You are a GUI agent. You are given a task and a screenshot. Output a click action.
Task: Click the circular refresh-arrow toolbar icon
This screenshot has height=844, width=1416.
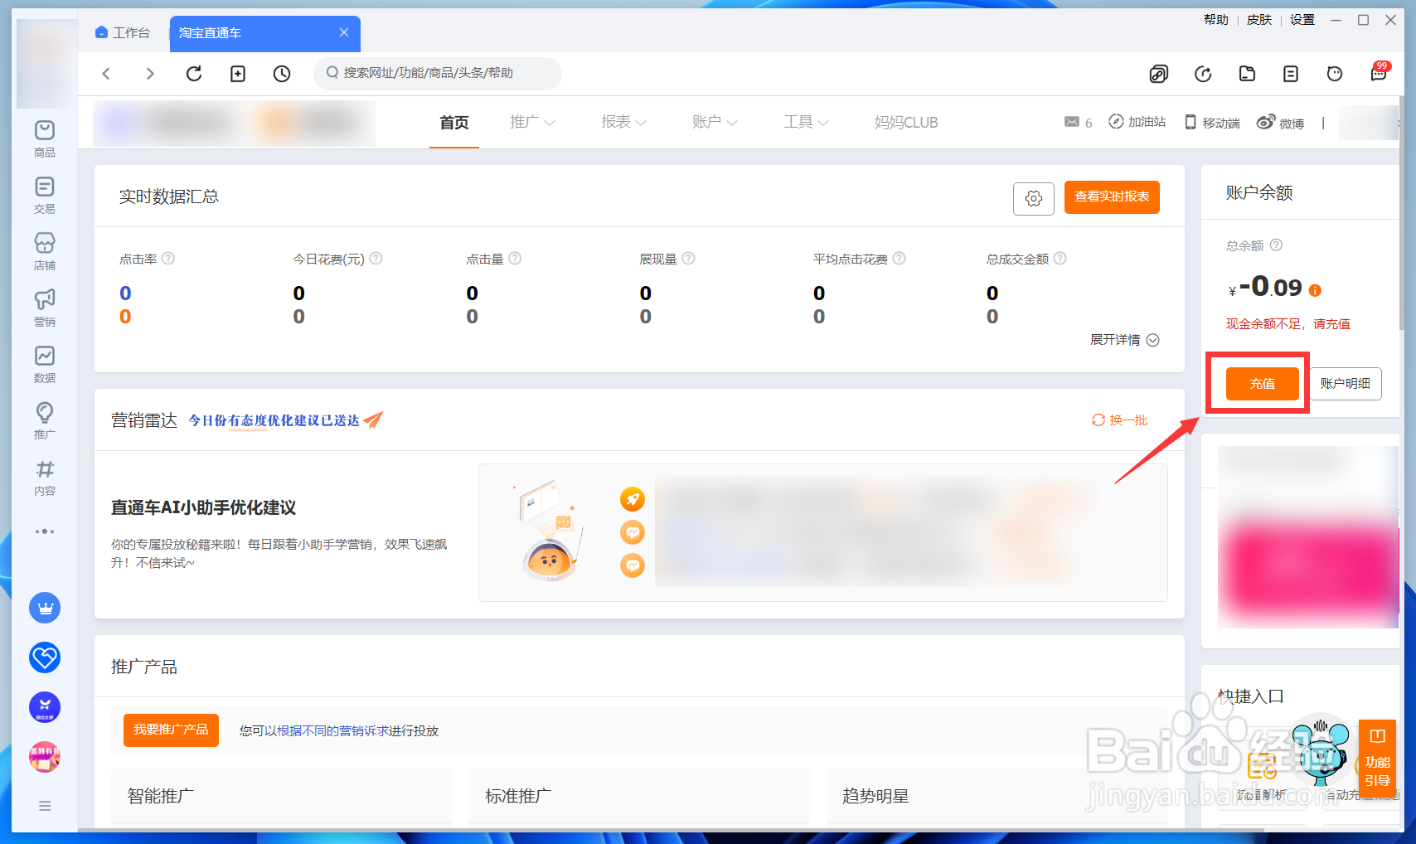coord(1203,74)
